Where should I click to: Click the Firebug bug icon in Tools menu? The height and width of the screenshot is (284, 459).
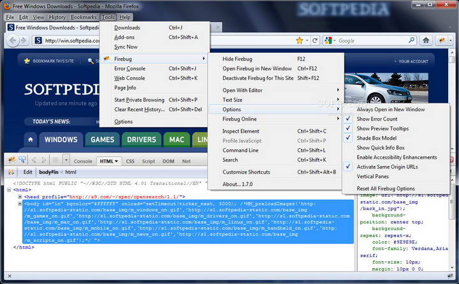coord(106,59)
